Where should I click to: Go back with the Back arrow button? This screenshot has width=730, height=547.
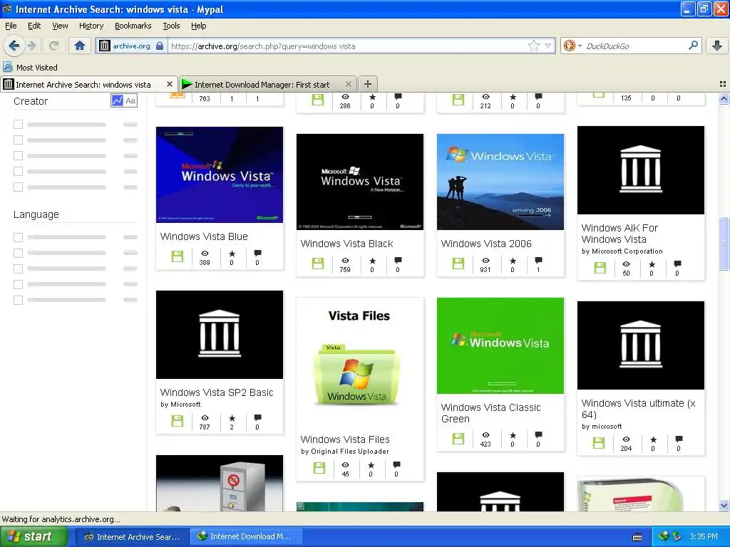click(14, 46)
